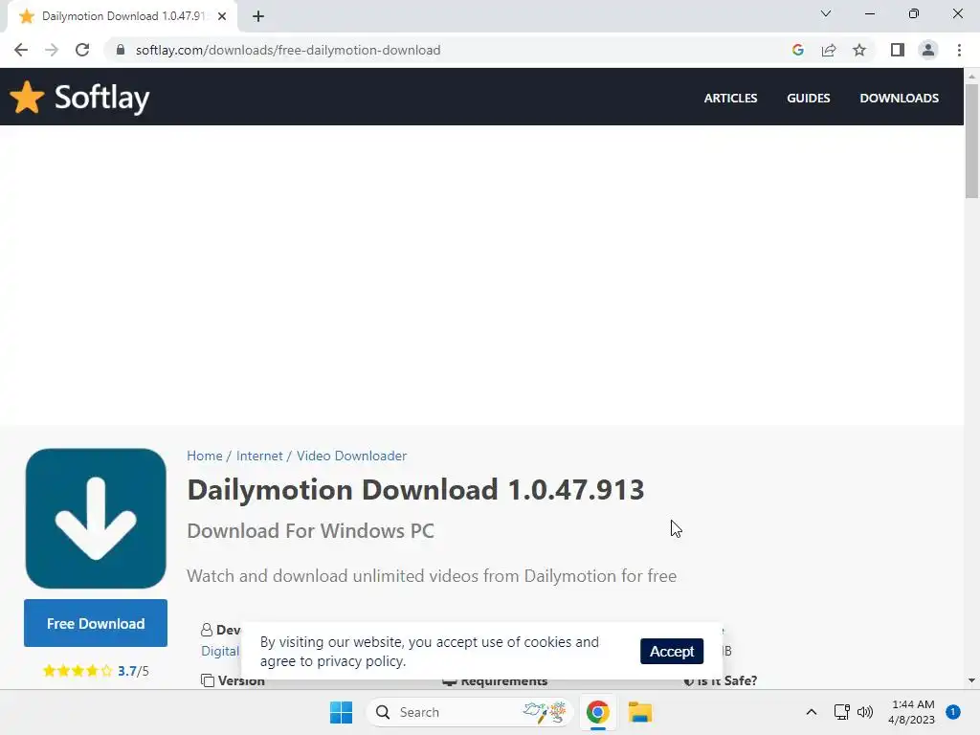Click the taskbar Search box

469,712
